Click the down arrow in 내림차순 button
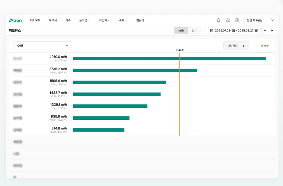 [x=243, y=46]
